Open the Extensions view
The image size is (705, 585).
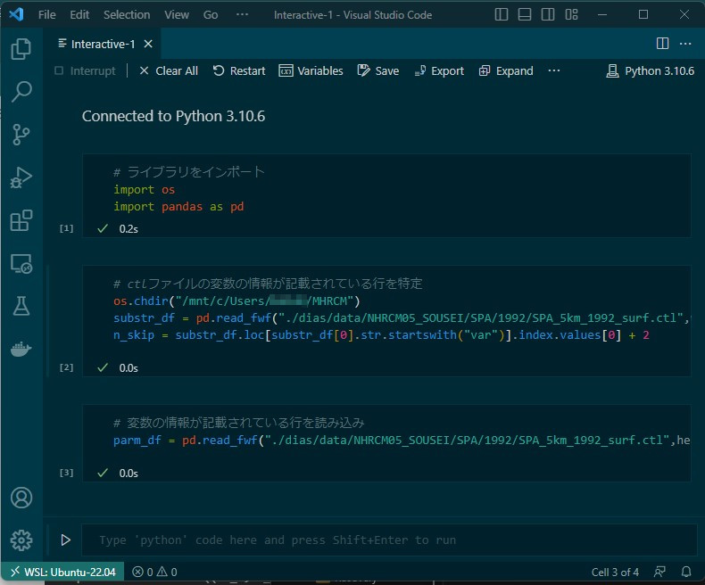tap(21, 220)
